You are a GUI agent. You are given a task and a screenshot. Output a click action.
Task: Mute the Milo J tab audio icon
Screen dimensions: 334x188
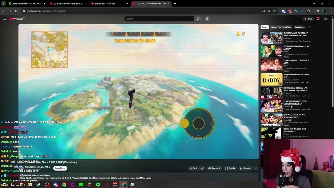coord(164,4)
